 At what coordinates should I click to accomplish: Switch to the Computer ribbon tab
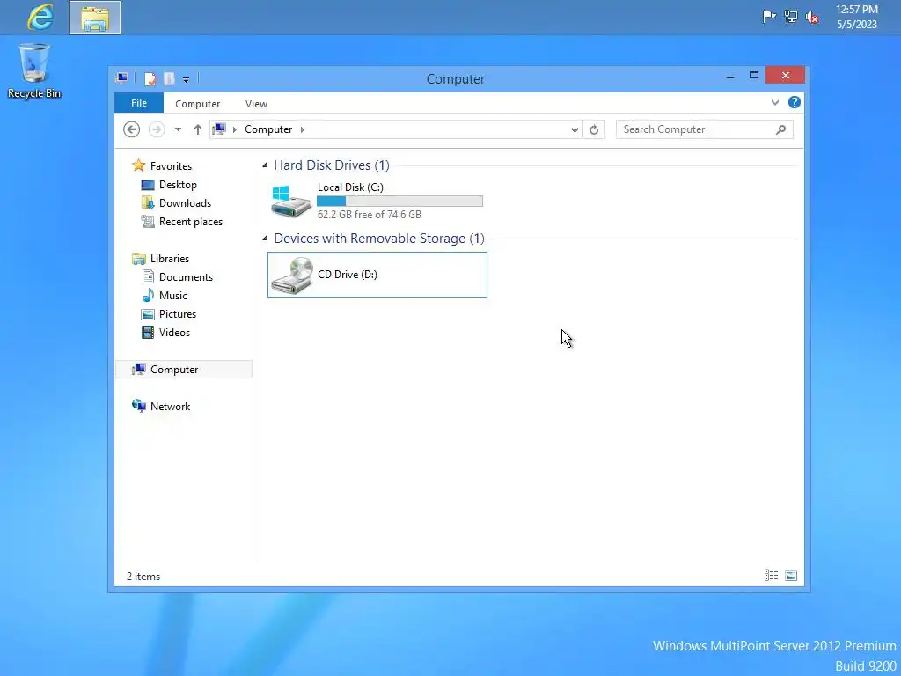(198, 104)
